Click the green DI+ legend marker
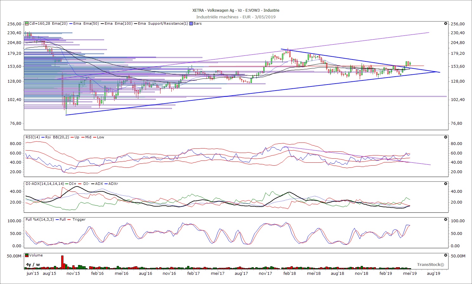The image size is (472, 284). tap(67, 184)
